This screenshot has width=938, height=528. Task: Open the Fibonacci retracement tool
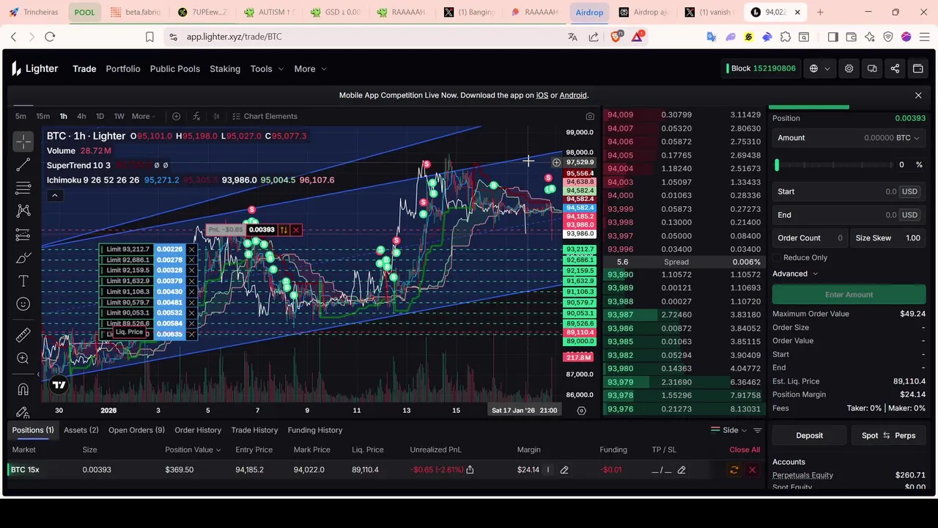click(23, 188)
